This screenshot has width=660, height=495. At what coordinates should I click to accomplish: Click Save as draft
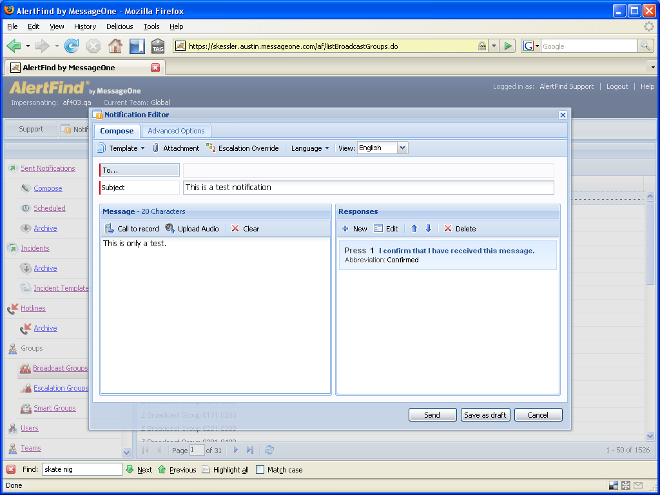click(x=485, y=414)
